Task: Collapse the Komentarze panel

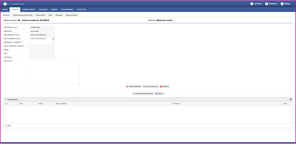Action: pos(290,100)
